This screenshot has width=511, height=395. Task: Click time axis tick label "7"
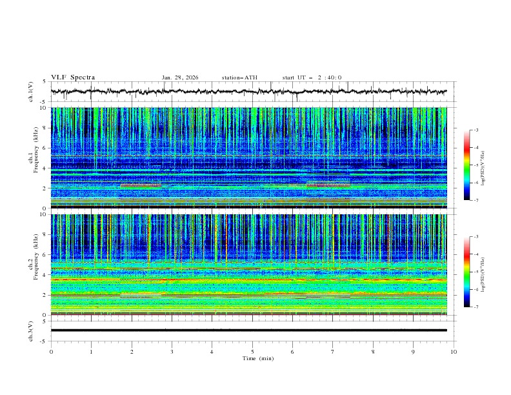click(x=333, y=352)
